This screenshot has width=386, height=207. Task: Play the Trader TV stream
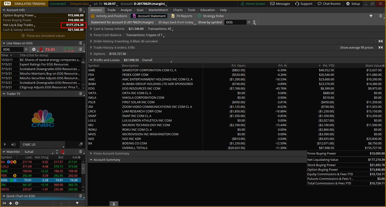(5, 145)
